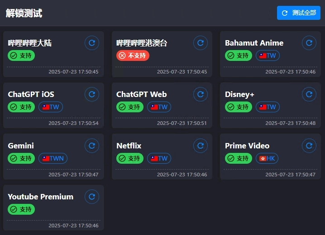Refresh the Gemini test
This screenshot has width=325, height=235.
tap(92, 146)
